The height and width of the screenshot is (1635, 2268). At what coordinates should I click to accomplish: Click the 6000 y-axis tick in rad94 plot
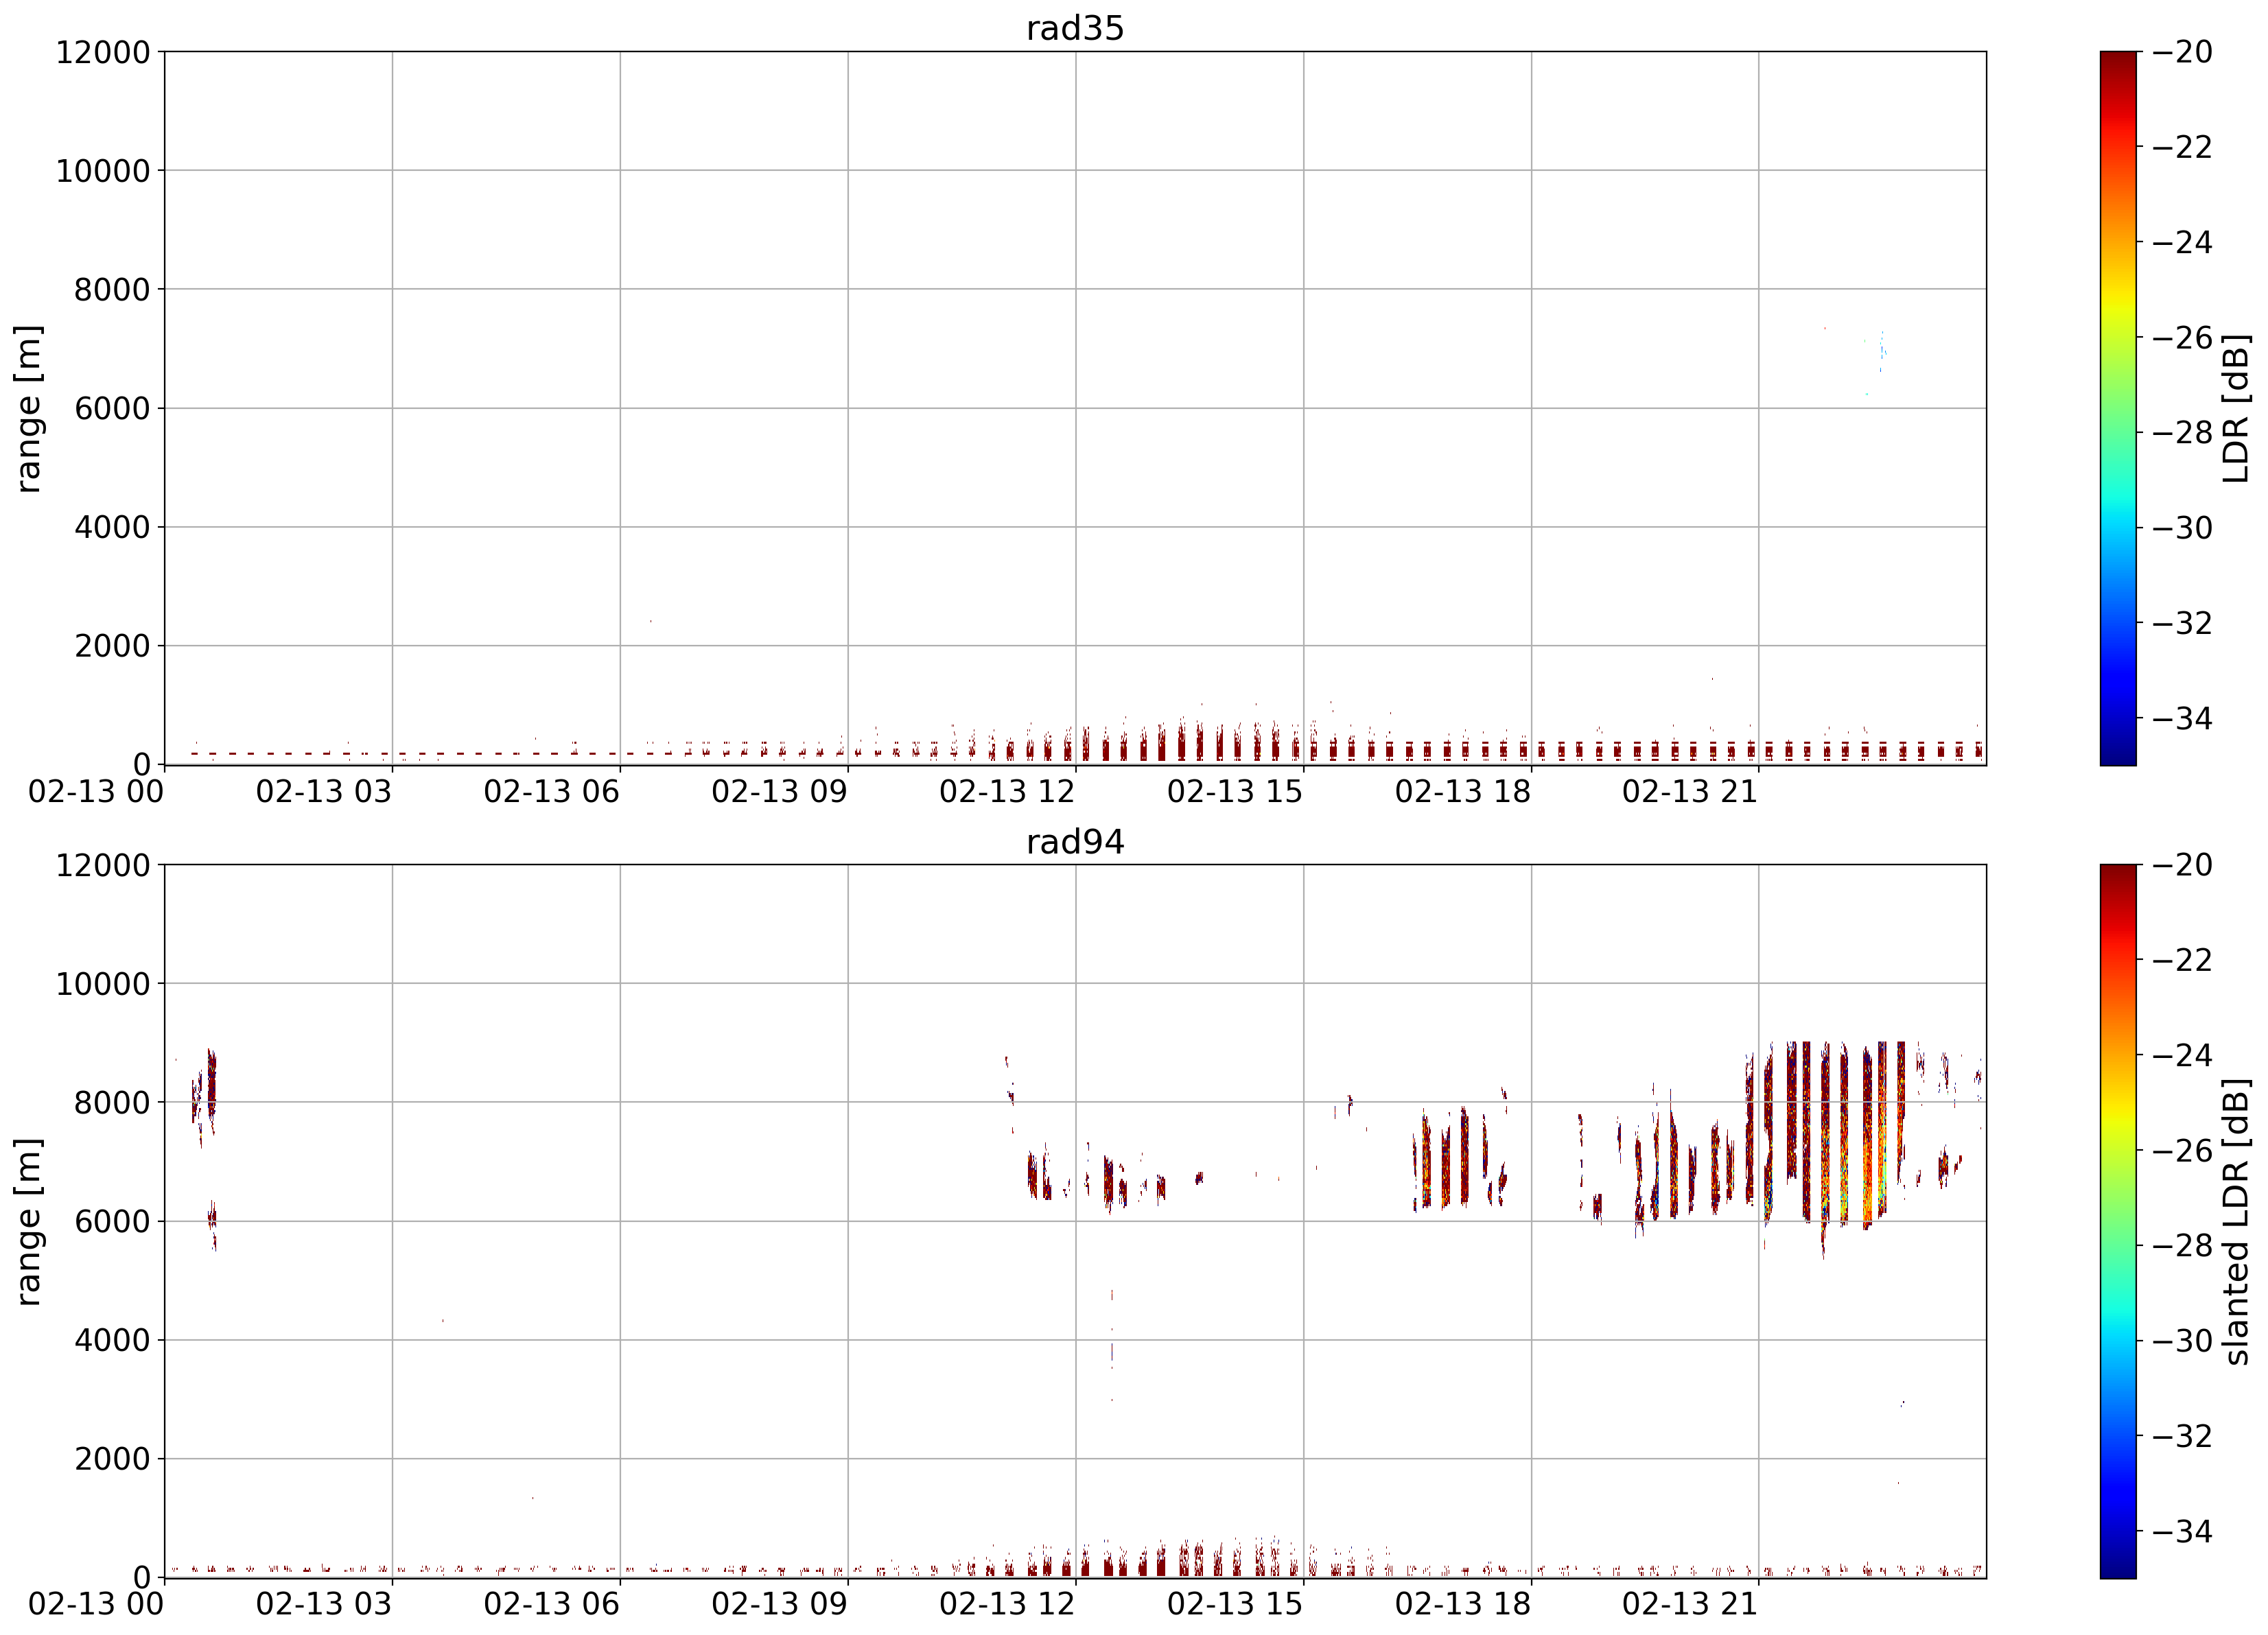pyautogui.click(x=112, y=1221)
